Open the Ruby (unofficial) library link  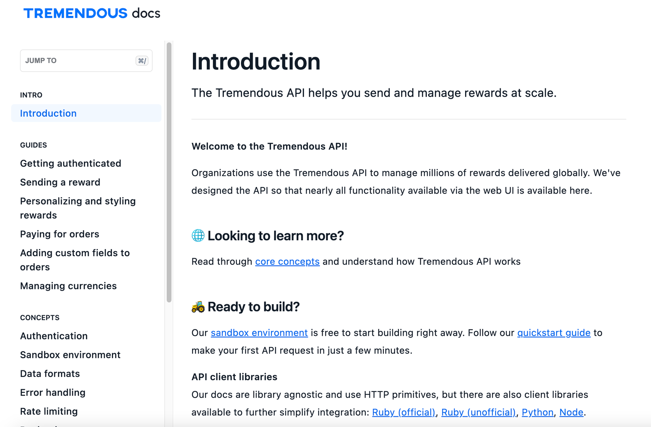(478, 412)
